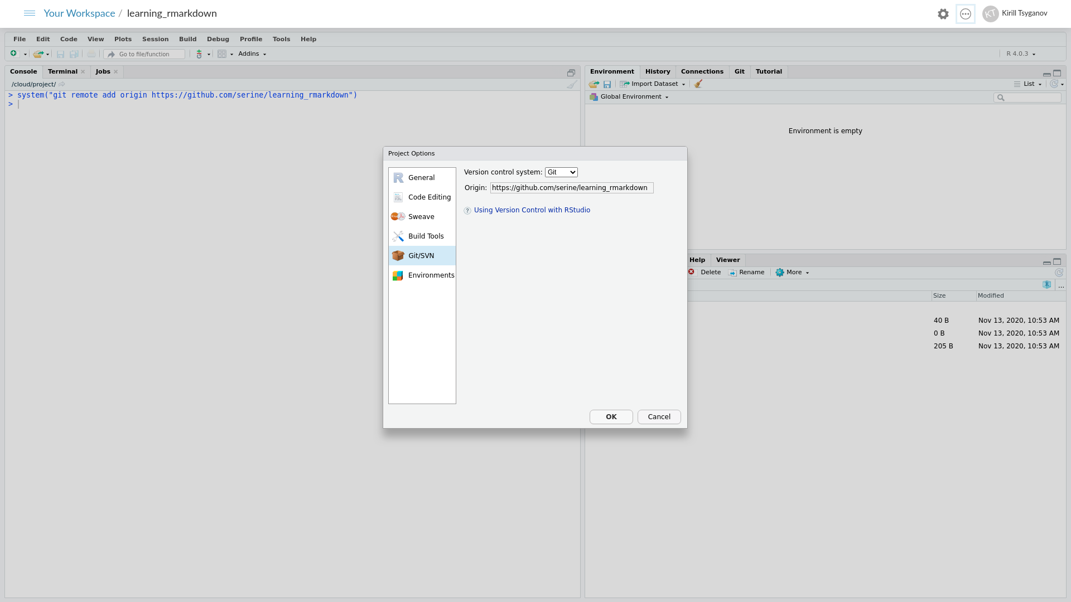Select Build Tools in Project Options

[422, 236]
